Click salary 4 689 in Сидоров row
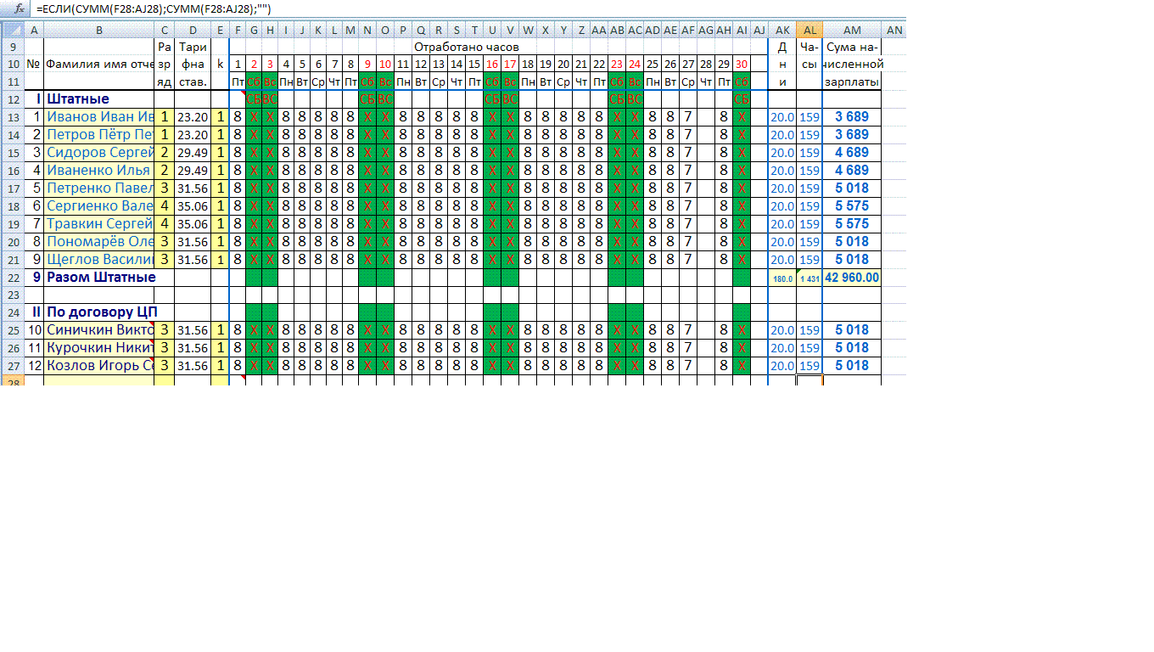This screenshot has width=1154, height=652. pos(852,152)
